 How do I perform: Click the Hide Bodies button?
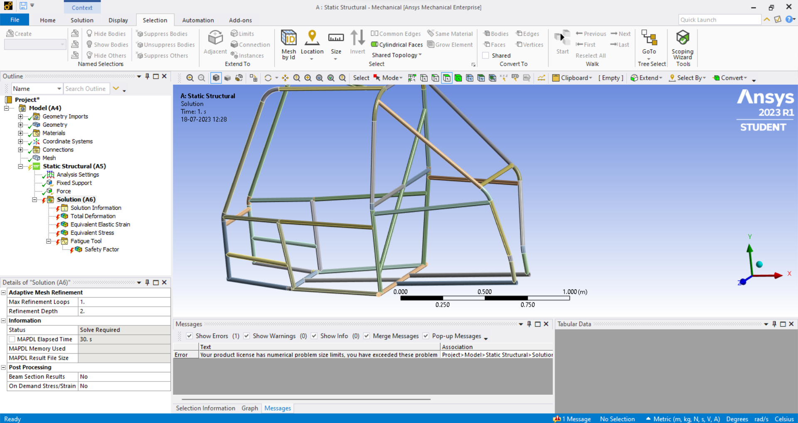(x=106, y=34)
